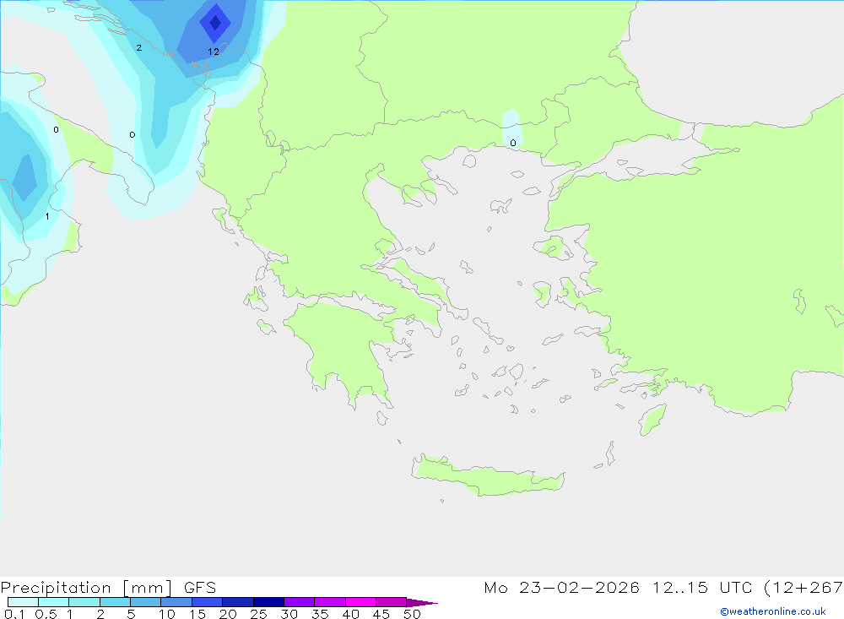Click legend label "40"
Image resolution: width=844 pixels, height=619 pixels.
[350, 614]
